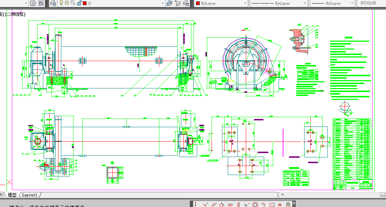Select the tangent constraint icon
The width and height of the screenshot is (386, 207).
coord(222,204)
